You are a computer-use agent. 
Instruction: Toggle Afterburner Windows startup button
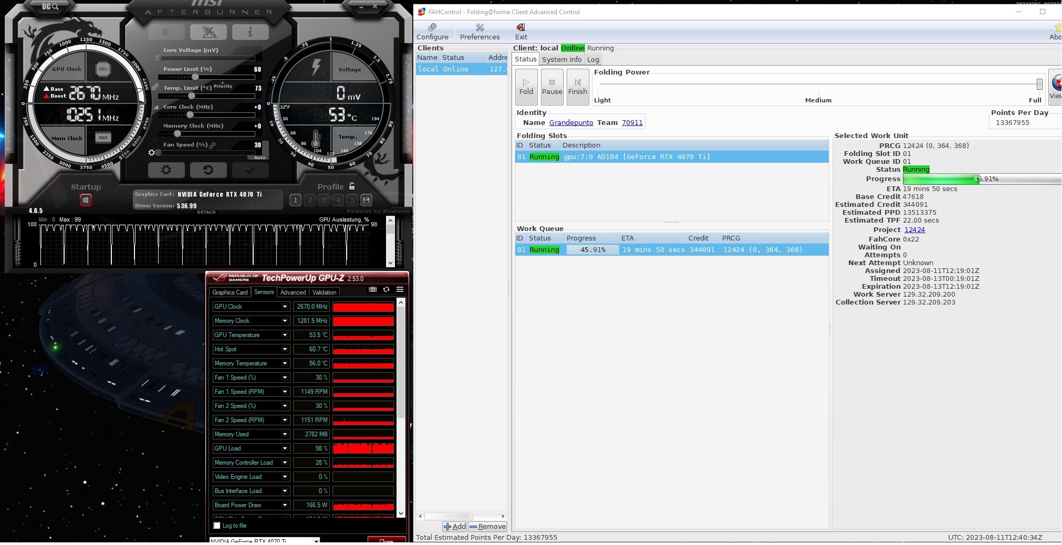[86, 200]
